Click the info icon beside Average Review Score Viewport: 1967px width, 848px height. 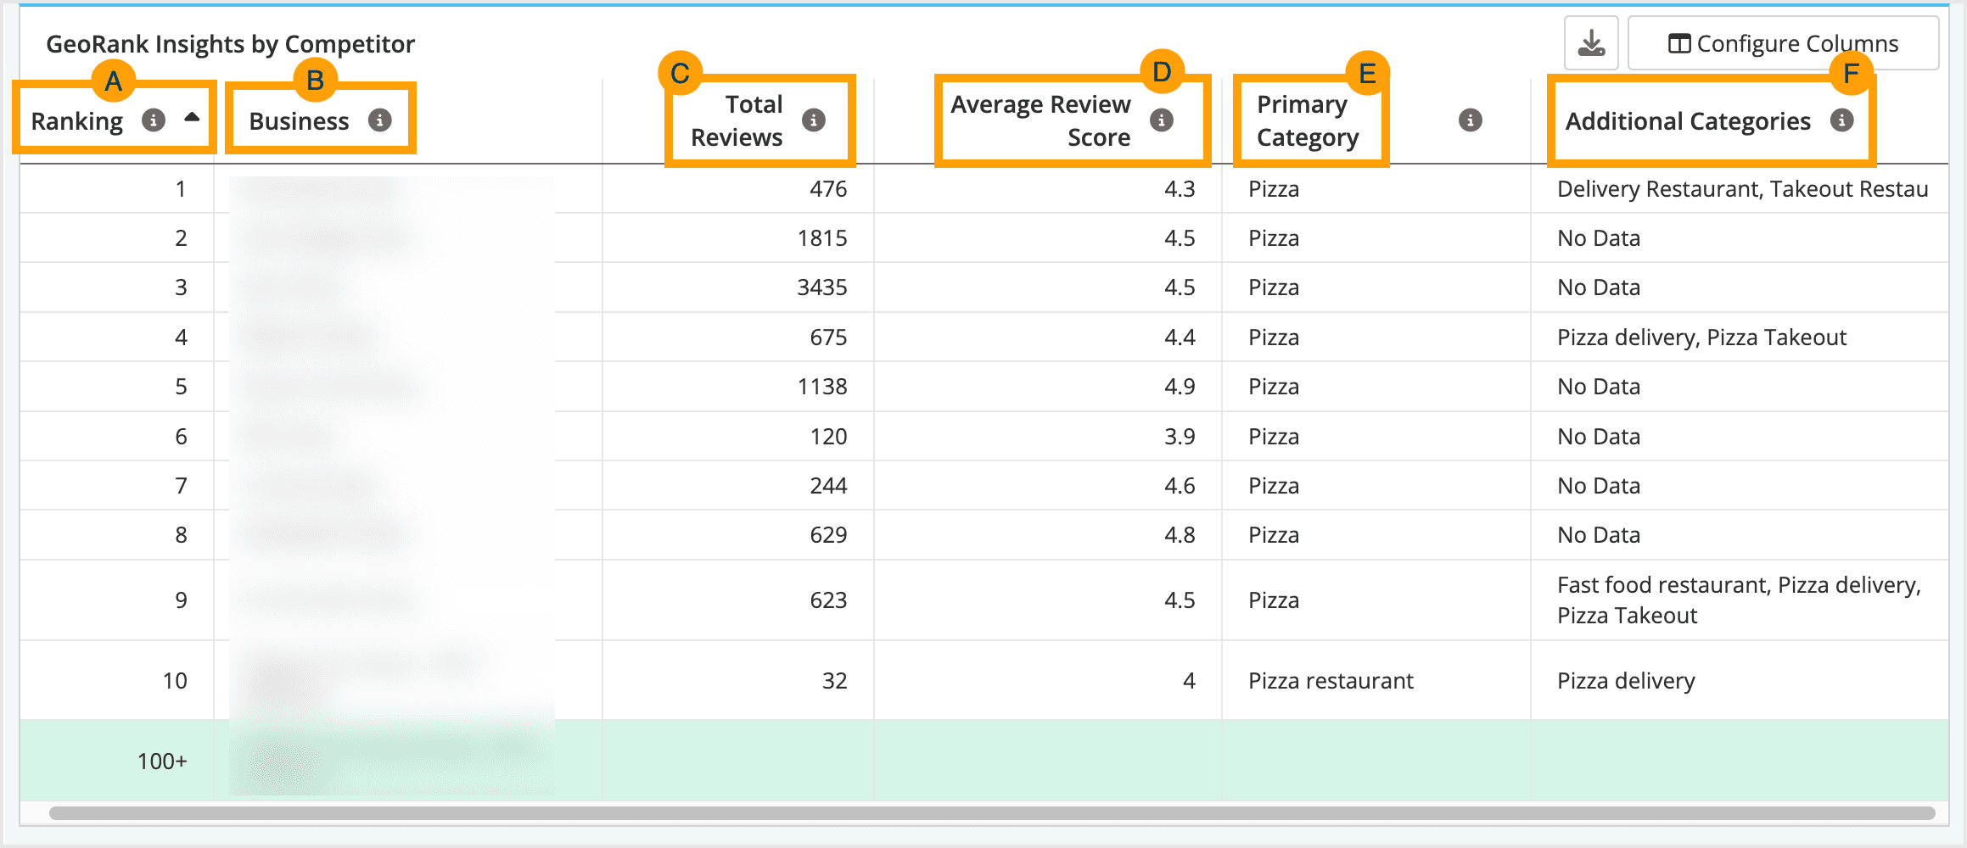coord(1160,120)
